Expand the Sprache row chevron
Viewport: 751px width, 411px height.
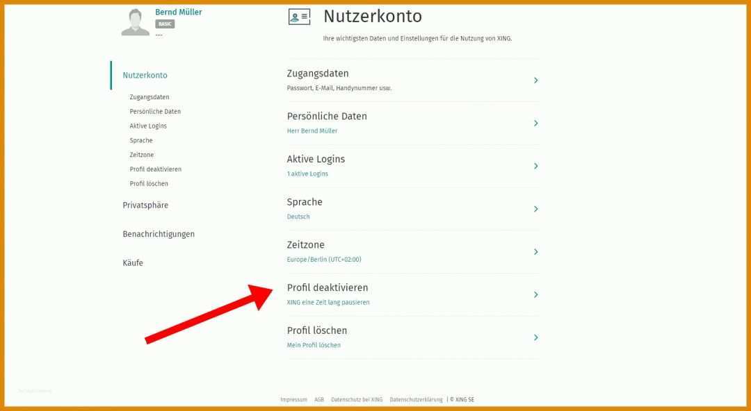click(x=536, y=208)
